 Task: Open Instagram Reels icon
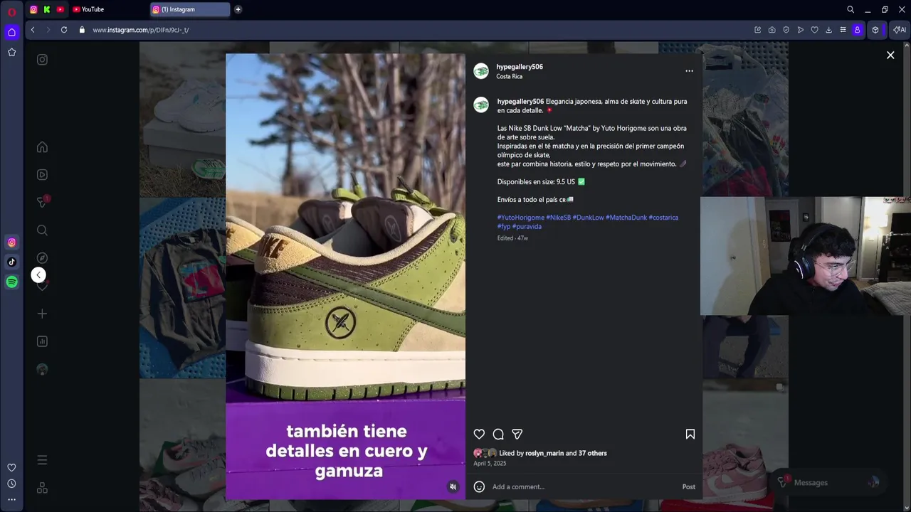tap(42, 174)
